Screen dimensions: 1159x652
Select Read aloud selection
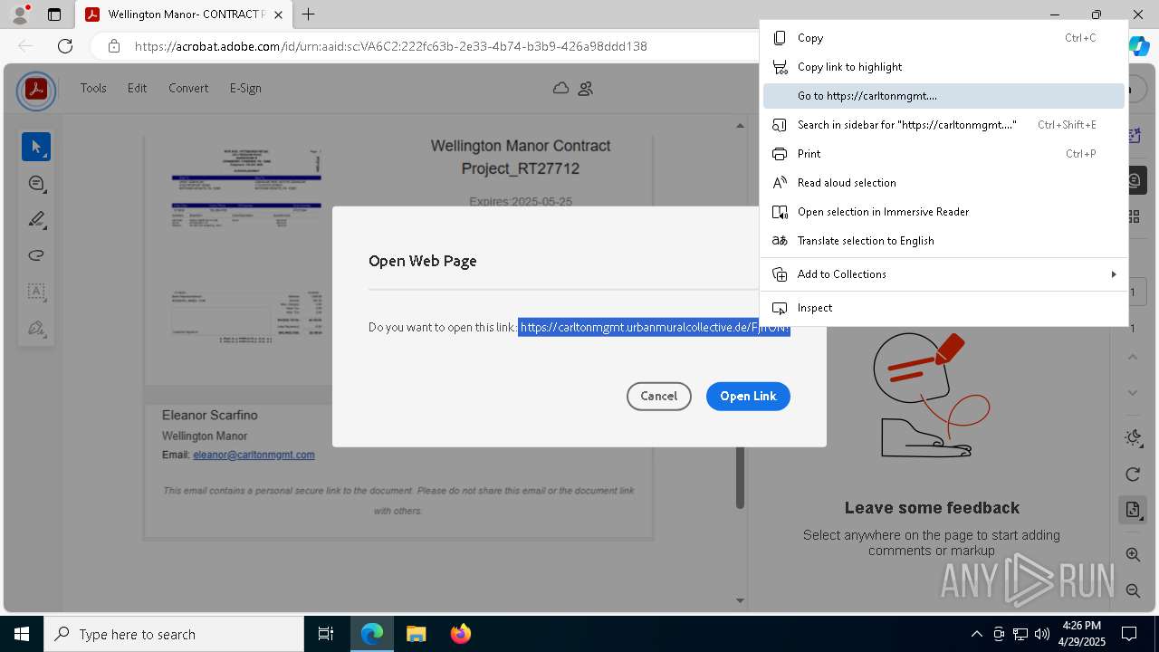click(x=943, y=183)
